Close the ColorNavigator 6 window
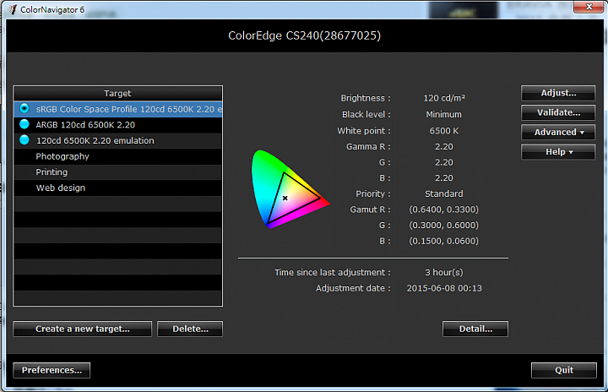The width and height of the screenshot is (608, 392). coord(589,7)
